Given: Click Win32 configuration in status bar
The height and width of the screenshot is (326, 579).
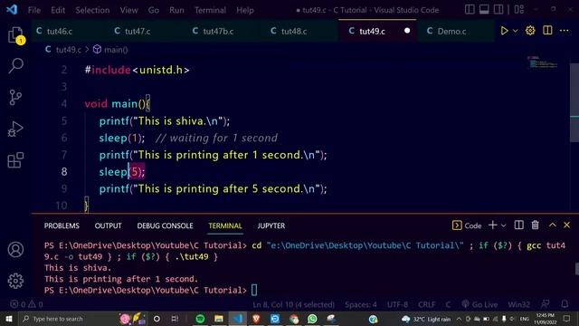Looking at the screenshot, I should tap(518, 304).
